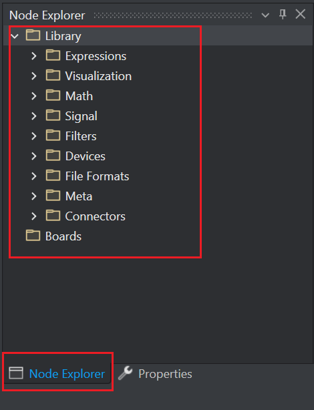Click the Properties wrench icon
Viewport: 314px width, 410px height.
tap(126, 373)
